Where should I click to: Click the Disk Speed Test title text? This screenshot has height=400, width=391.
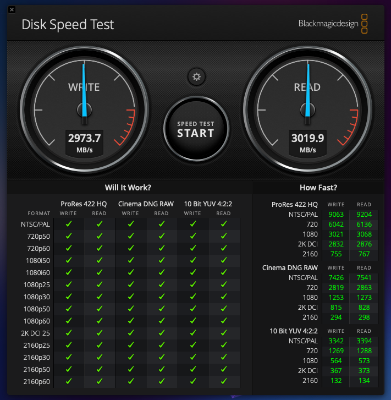[x=68, y=25]
